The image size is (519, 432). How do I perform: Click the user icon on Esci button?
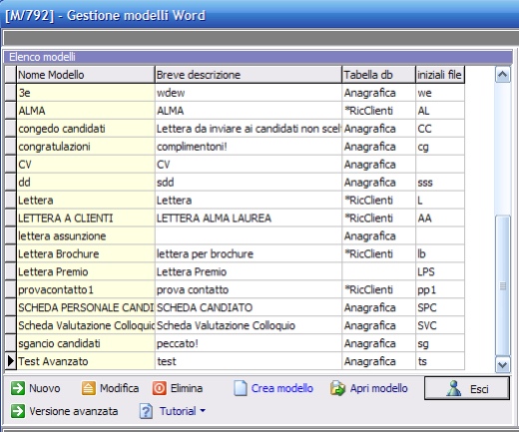(454, 388)
